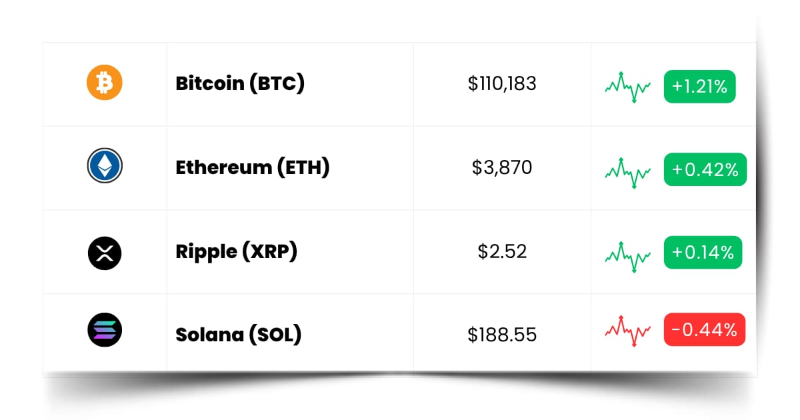The height and width of the screenshot is (420, 800).
Task: Click the $2.52 Ripple price
Action: click(x=502, y=251)
